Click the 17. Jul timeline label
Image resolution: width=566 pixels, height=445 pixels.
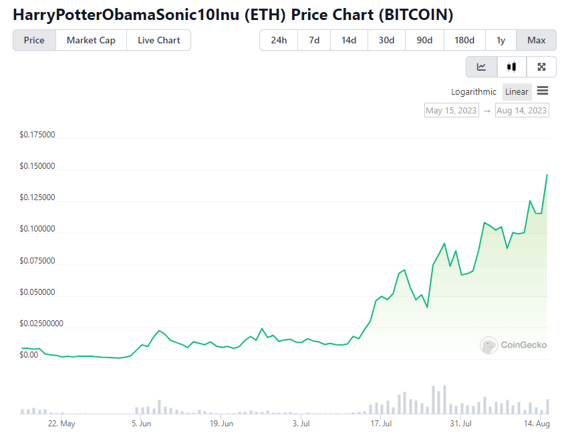coord(381,424)
